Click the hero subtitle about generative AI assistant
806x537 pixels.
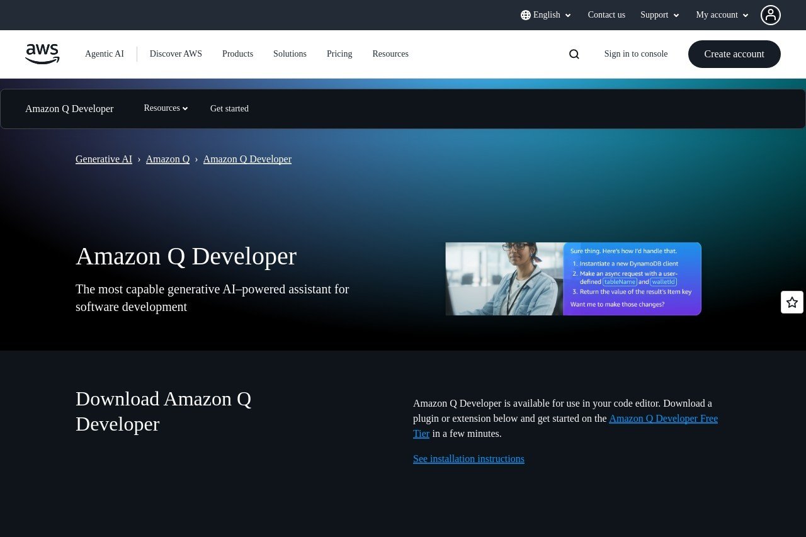click(212, 298)
